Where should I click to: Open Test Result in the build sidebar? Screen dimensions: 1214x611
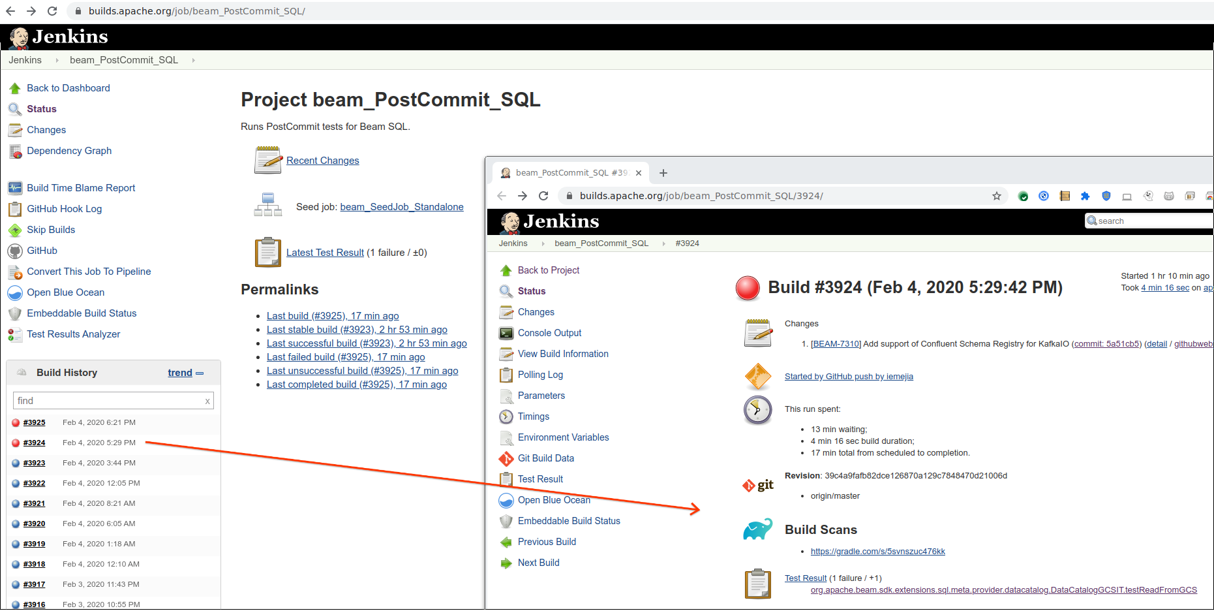click(540, 479)
